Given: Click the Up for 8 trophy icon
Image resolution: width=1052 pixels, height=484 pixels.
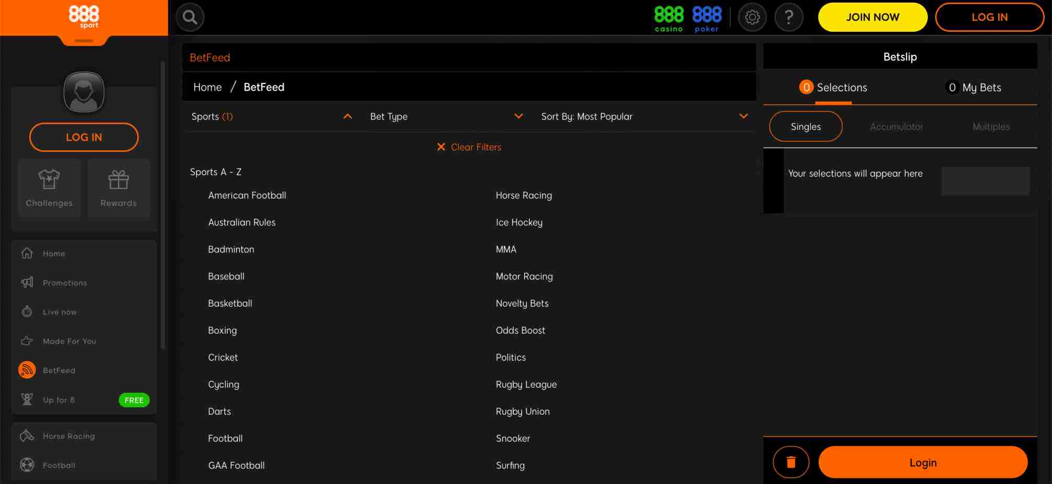Looking at the screenshot, I should [27, 400].
